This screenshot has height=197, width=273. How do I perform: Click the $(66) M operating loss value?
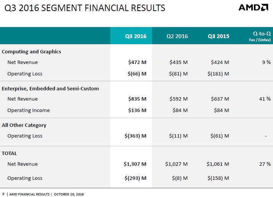coord(137,74)
